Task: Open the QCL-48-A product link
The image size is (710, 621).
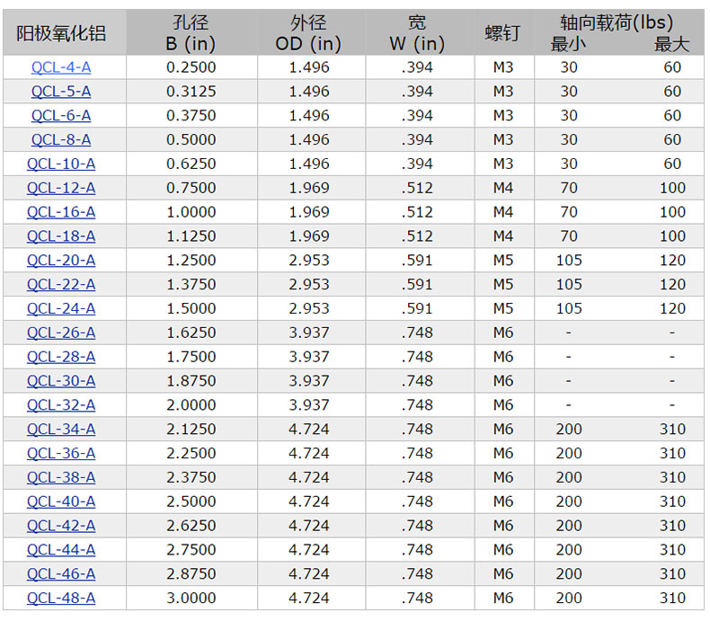Action: 61,599
